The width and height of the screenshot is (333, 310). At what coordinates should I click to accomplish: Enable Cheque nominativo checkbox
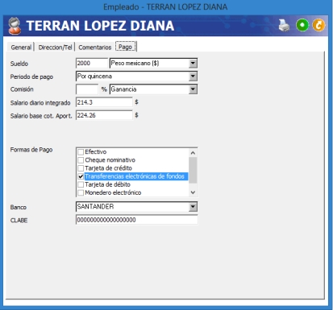coord(81,160)
